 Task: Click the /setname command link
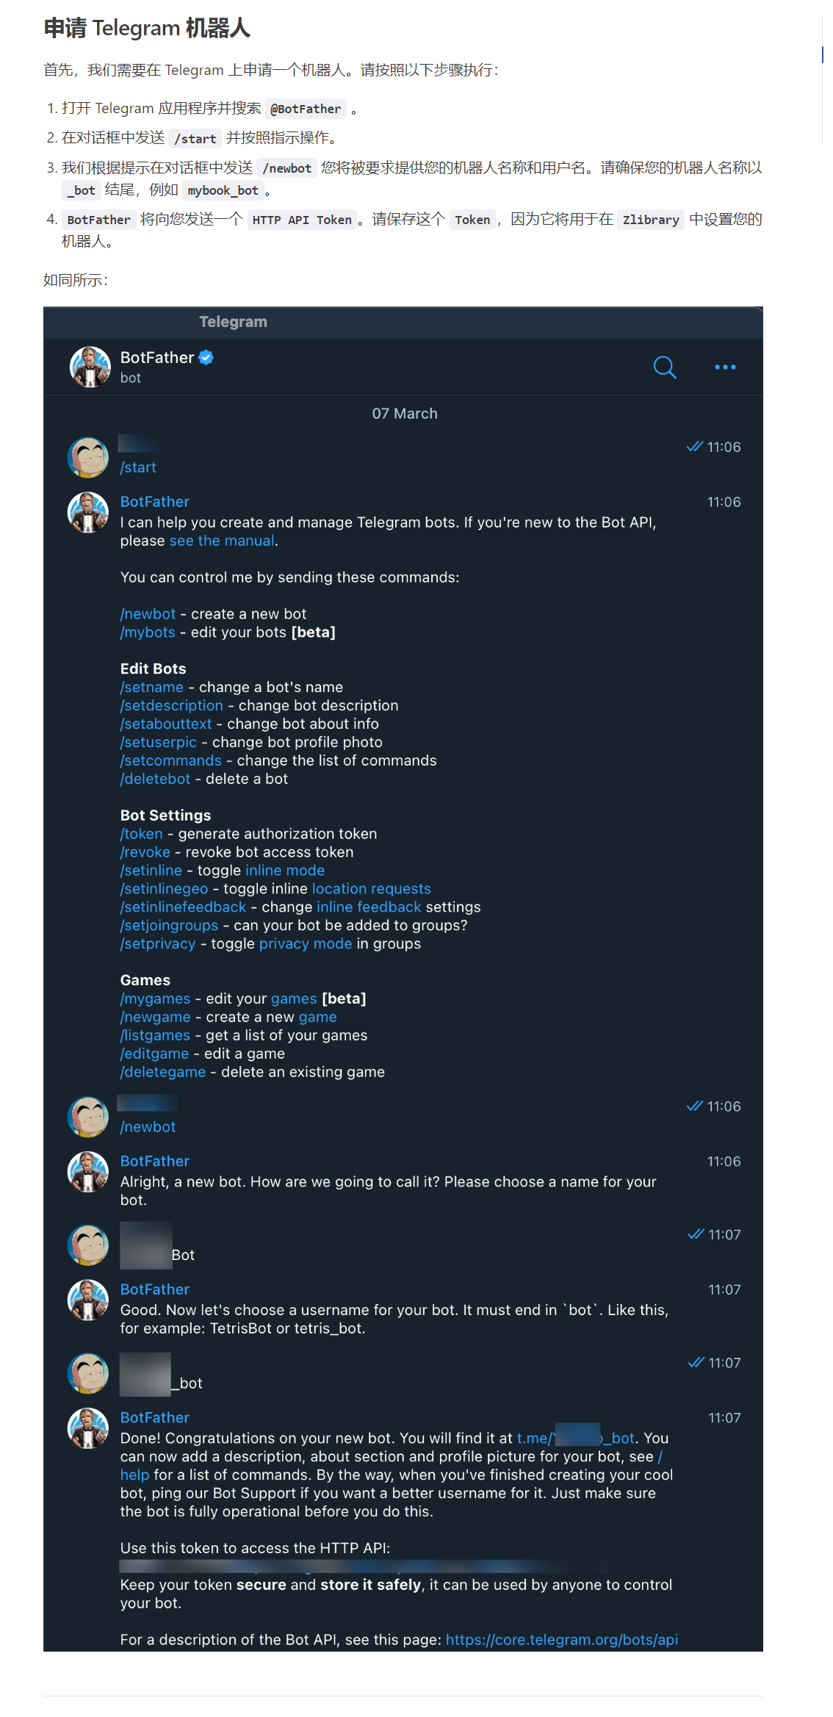(x=152, y=687)
